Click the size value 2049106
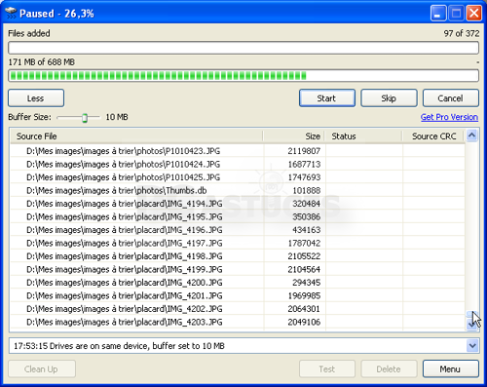The height and width of the screenshot is (387, 487). [304, 322]
